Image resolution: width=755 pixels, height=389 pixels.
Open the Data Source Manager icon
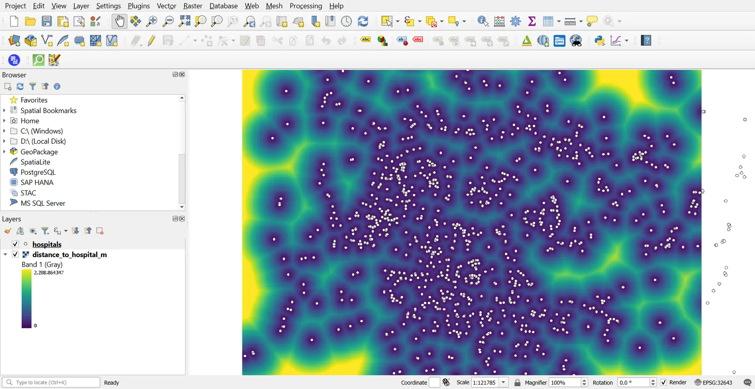pyautogui.click(x=14, y=41)
